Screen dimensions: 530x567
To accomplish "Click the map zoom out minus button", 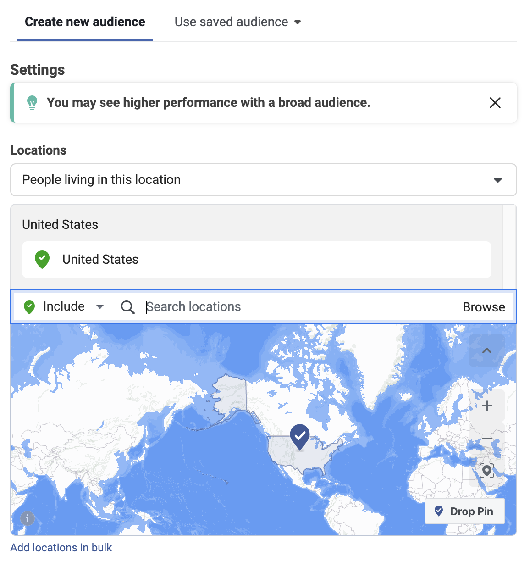I will (x=487, y=439).
